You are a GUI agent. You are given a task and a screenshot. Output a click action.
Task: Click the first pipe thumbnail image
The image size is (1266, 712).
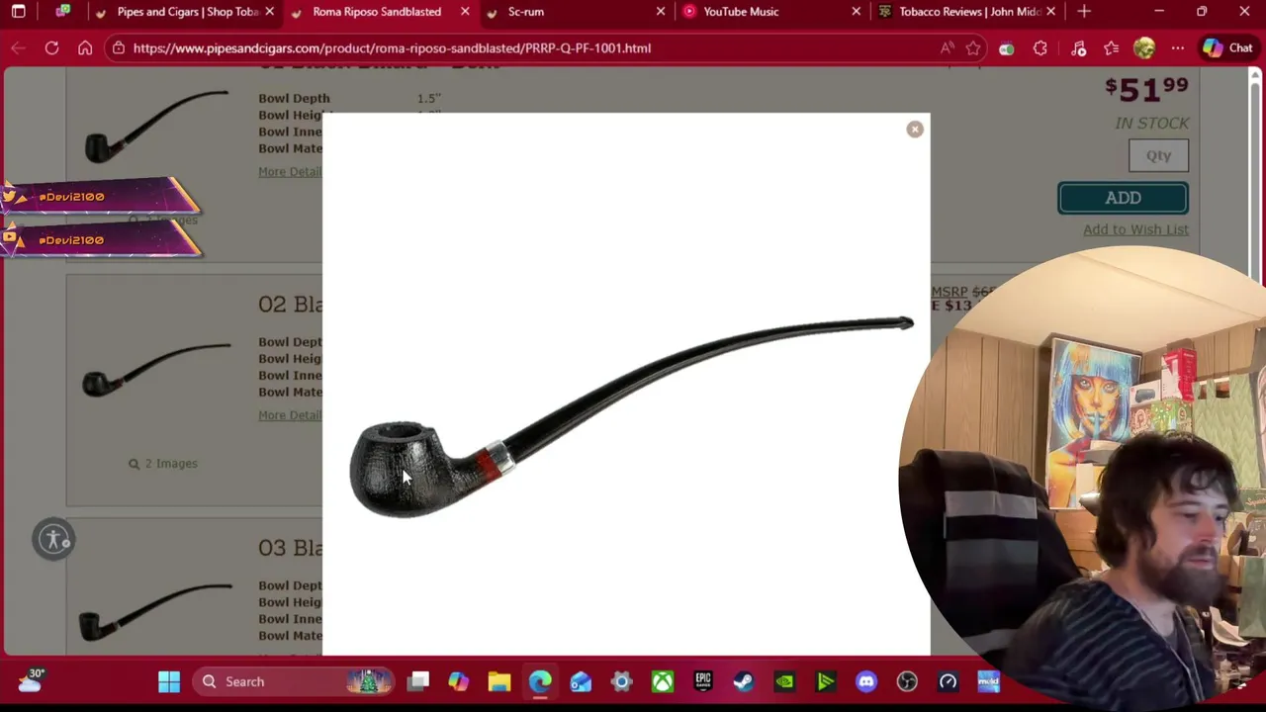155,127
